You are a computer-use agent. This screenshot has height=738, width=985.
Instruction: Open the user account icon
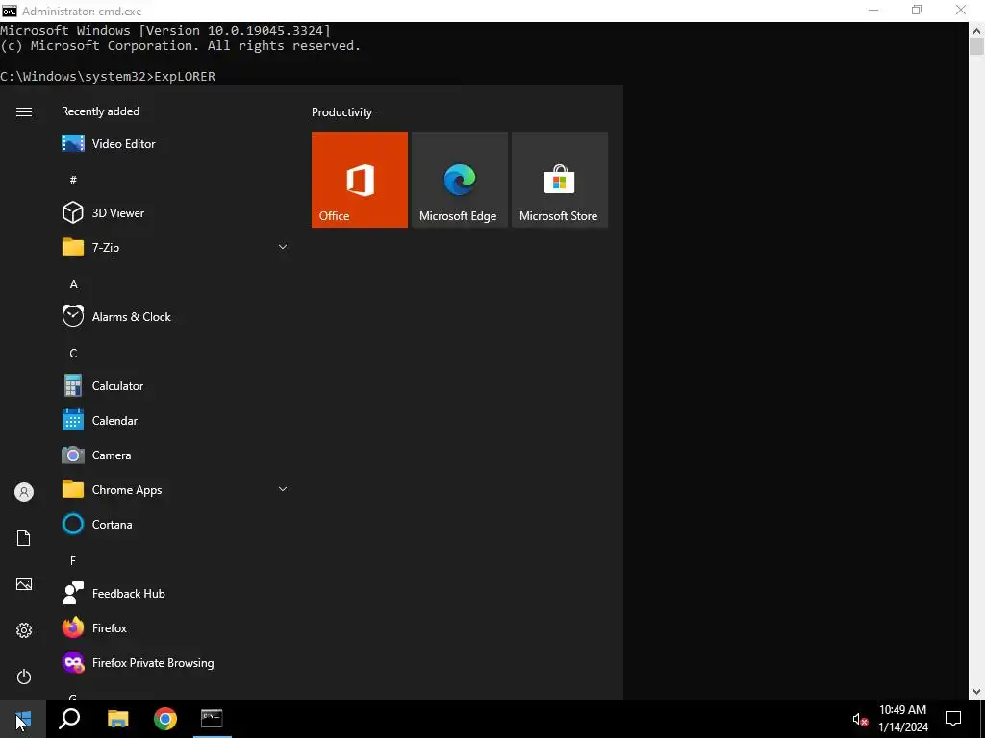(24, 492)
